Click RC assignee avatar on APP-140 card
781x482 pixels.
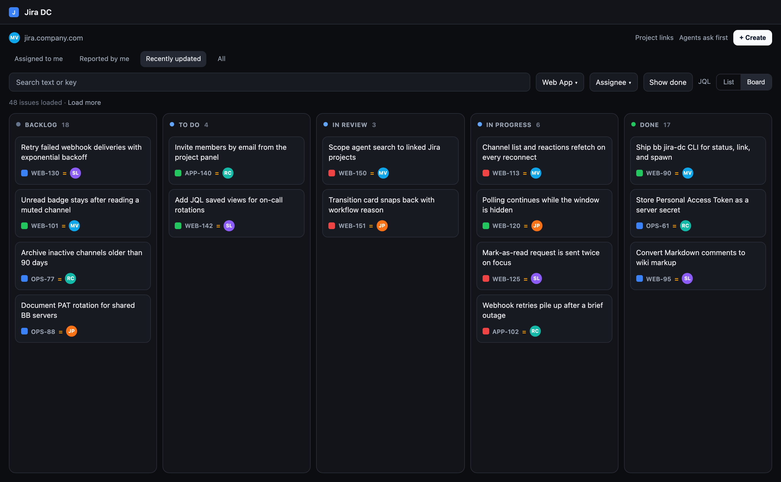coord(228,173)
